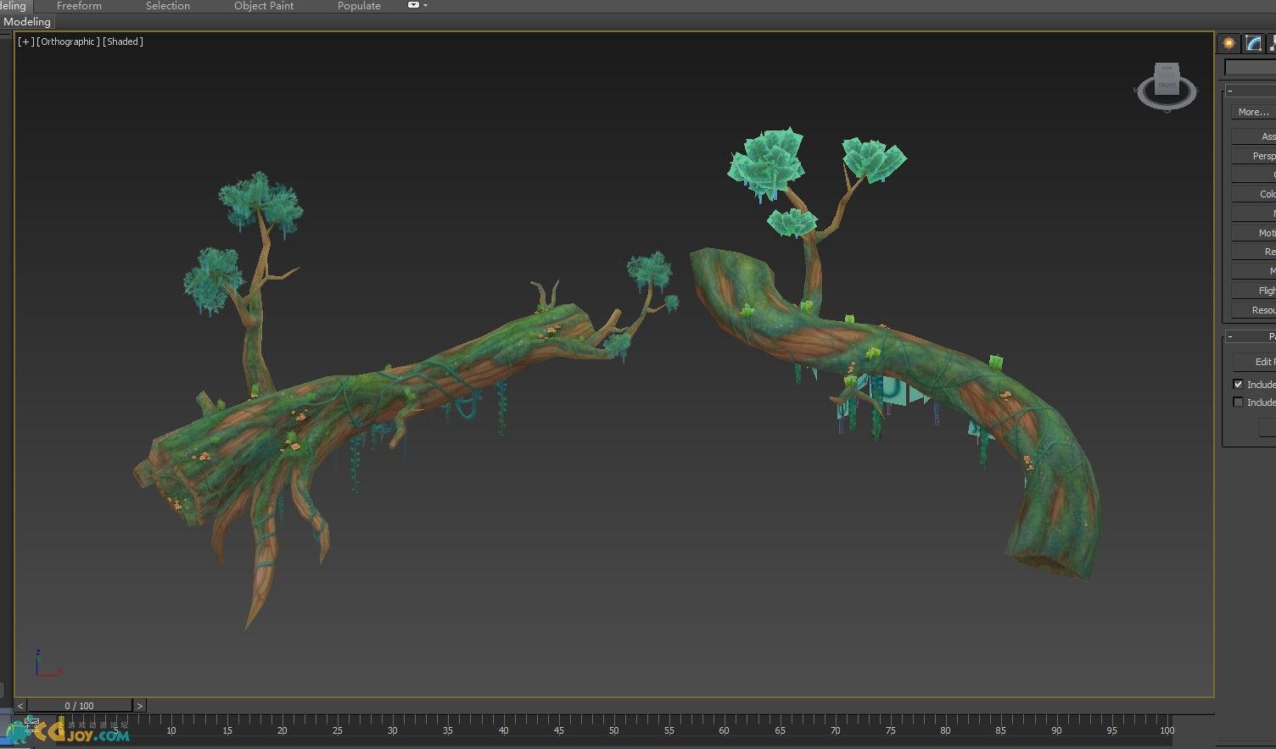Select the Modeling ribbon tab at top

click(14, 6)
